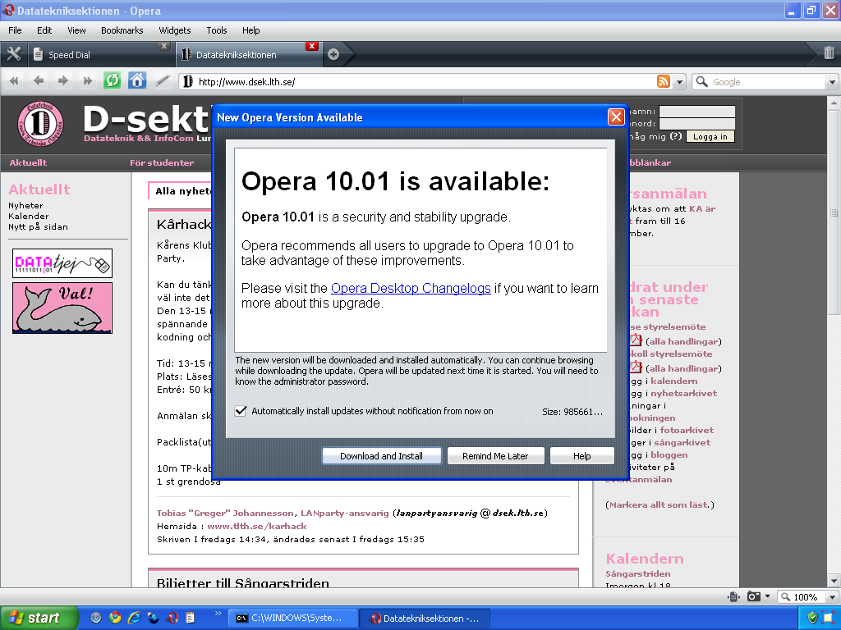
Task: Click the Download and Install button
Action: (x=381, y=456)
